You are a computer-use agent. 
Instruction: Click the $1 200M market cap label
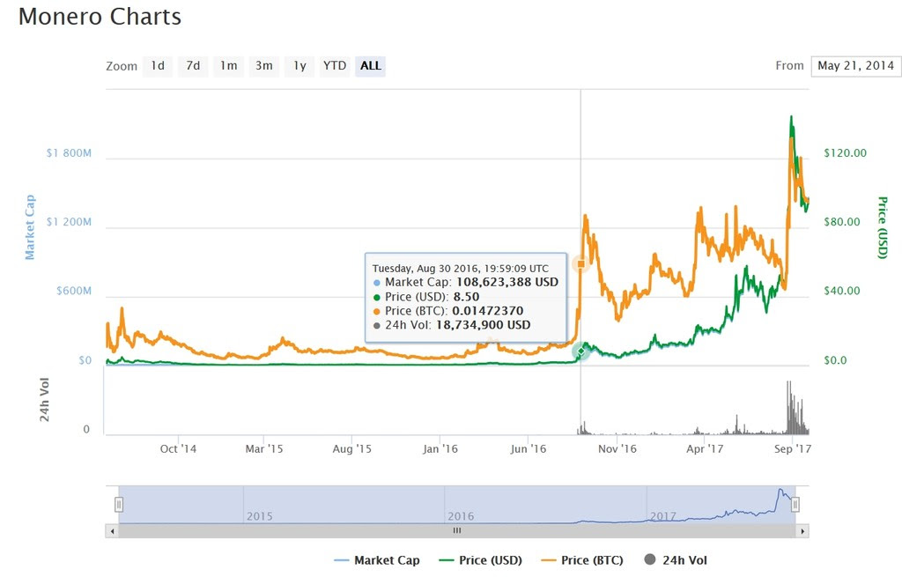[x=69, y=222]
